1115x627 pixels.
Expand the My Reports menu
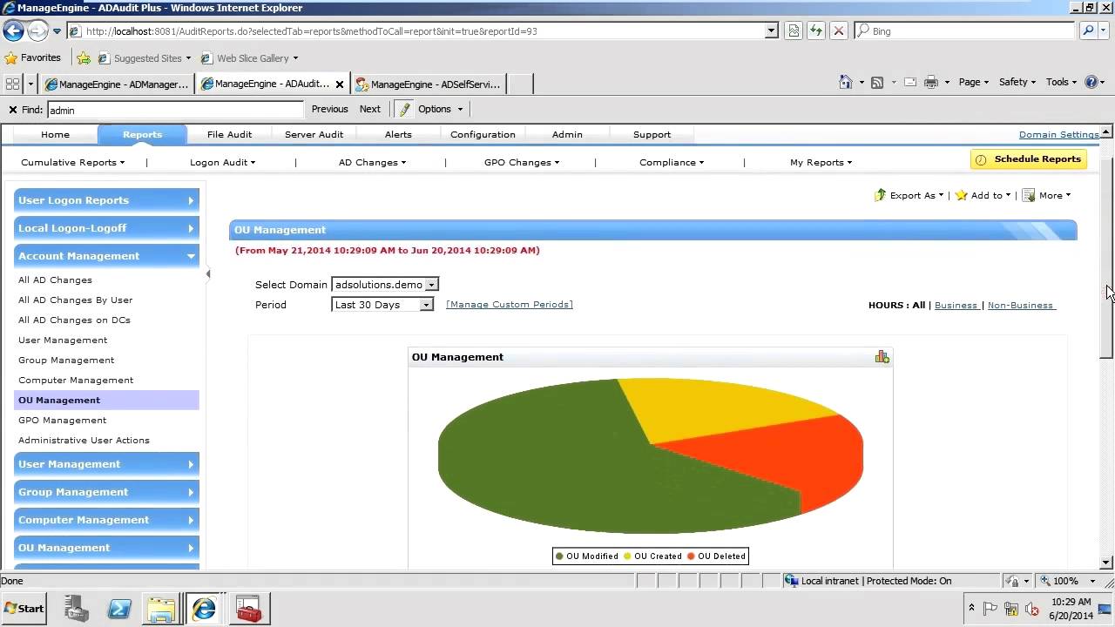[821, 162]
